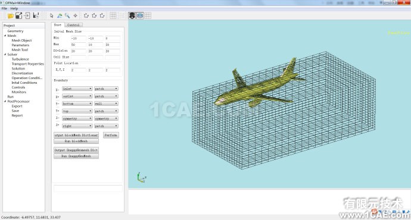This screenshot has height=220, width=411.
Task: Toggle the wireframe grid icon beside surface display
Action: [148, 15]
